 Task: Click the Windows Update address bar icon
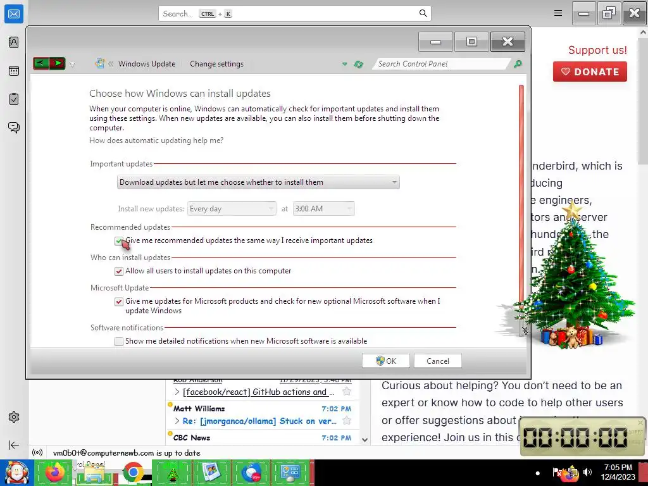coord(99,64)
